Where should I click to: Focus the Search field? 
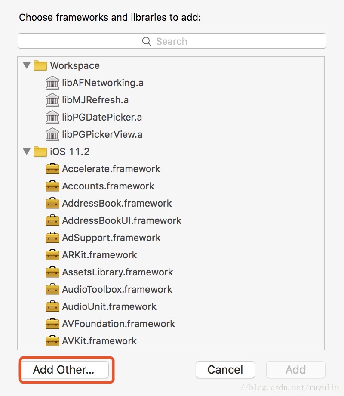(172, 41)
